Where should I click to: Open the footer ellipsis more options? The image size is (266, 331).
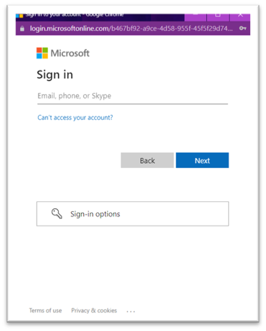coord(131,311)
